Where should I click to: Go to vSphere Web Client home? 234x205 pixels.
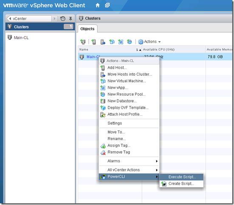(97, 6)
